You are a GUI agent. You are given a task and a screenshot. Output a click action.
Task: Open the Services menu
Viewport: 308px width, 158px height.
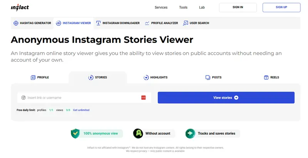point(161,7)
